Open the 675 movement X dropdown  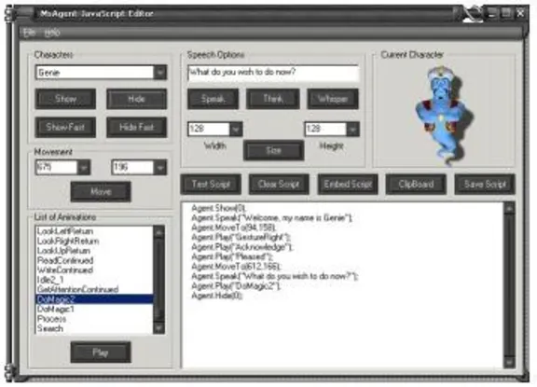point(84,168)
